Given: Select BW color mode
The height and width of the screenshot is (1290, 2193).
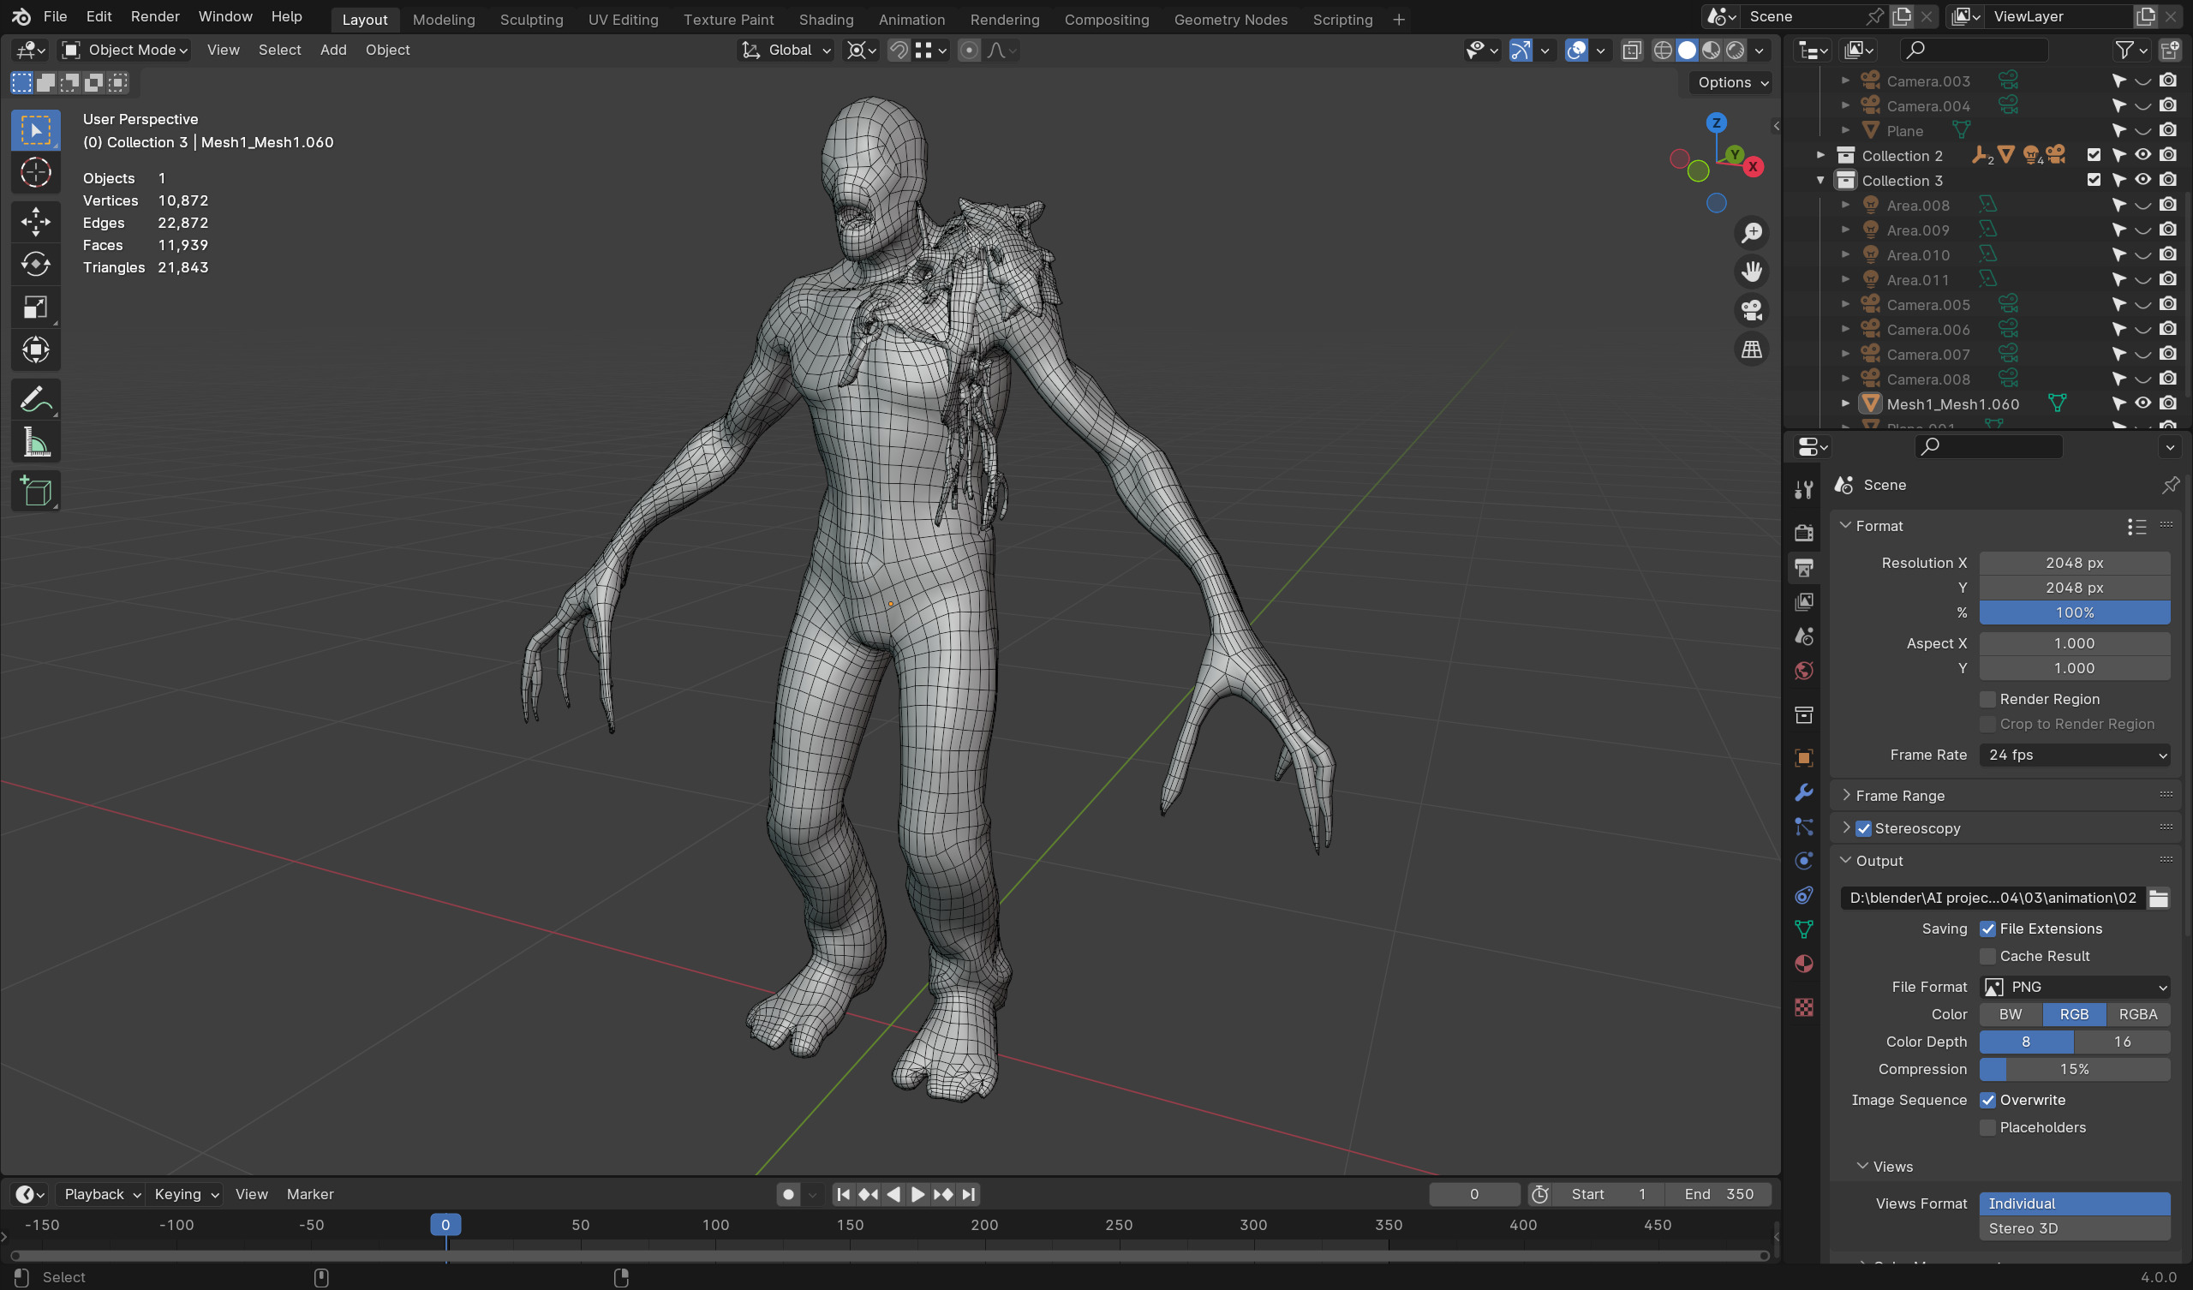Looking at the screenshot, I should [x=2011, y=1015].
